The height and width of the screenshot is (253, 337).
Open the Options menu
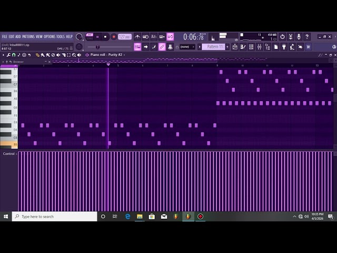tap(49, 36)
